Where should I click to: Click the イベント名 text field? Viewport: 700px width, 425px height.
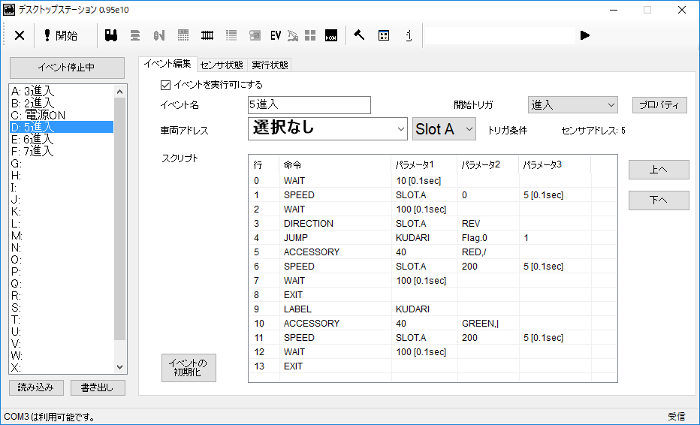[309, 105]
